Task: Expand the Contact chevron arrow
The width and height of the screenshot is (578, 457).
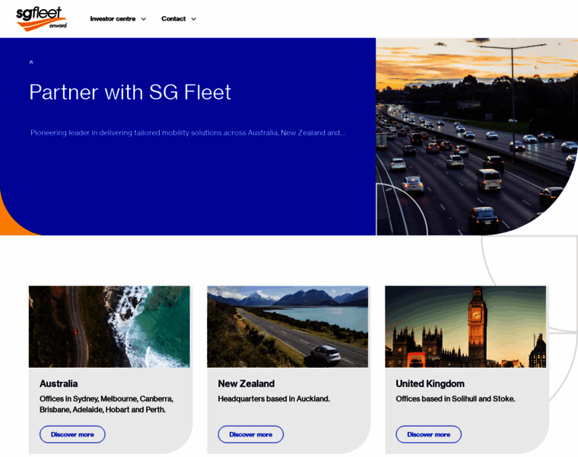Action: (193, 19)
